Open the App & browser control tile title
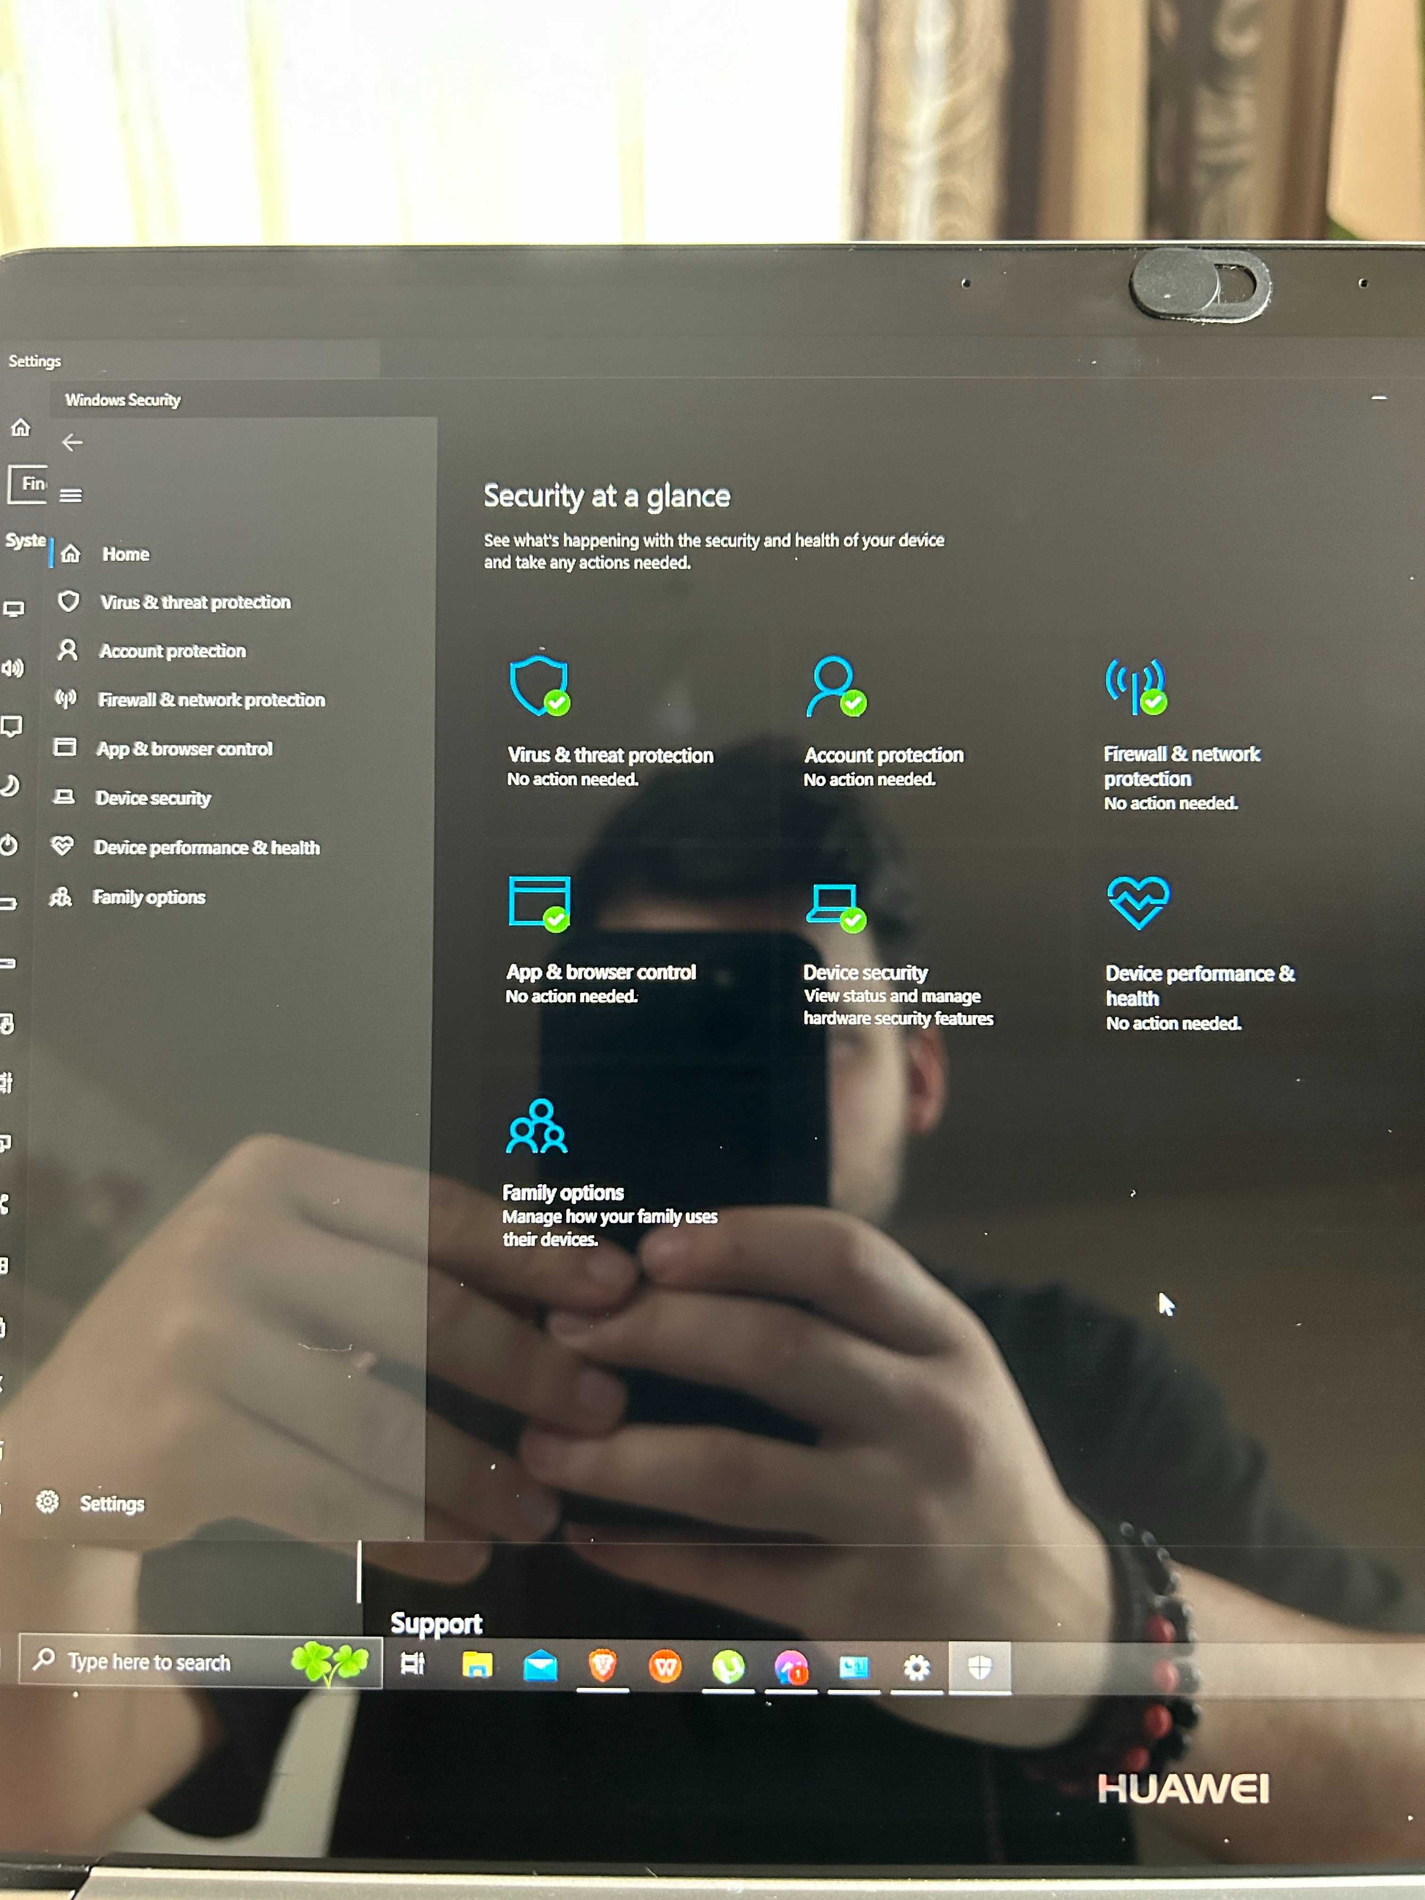The width and height of the screenshot is (1425, 1900). [x=600, y=972]
